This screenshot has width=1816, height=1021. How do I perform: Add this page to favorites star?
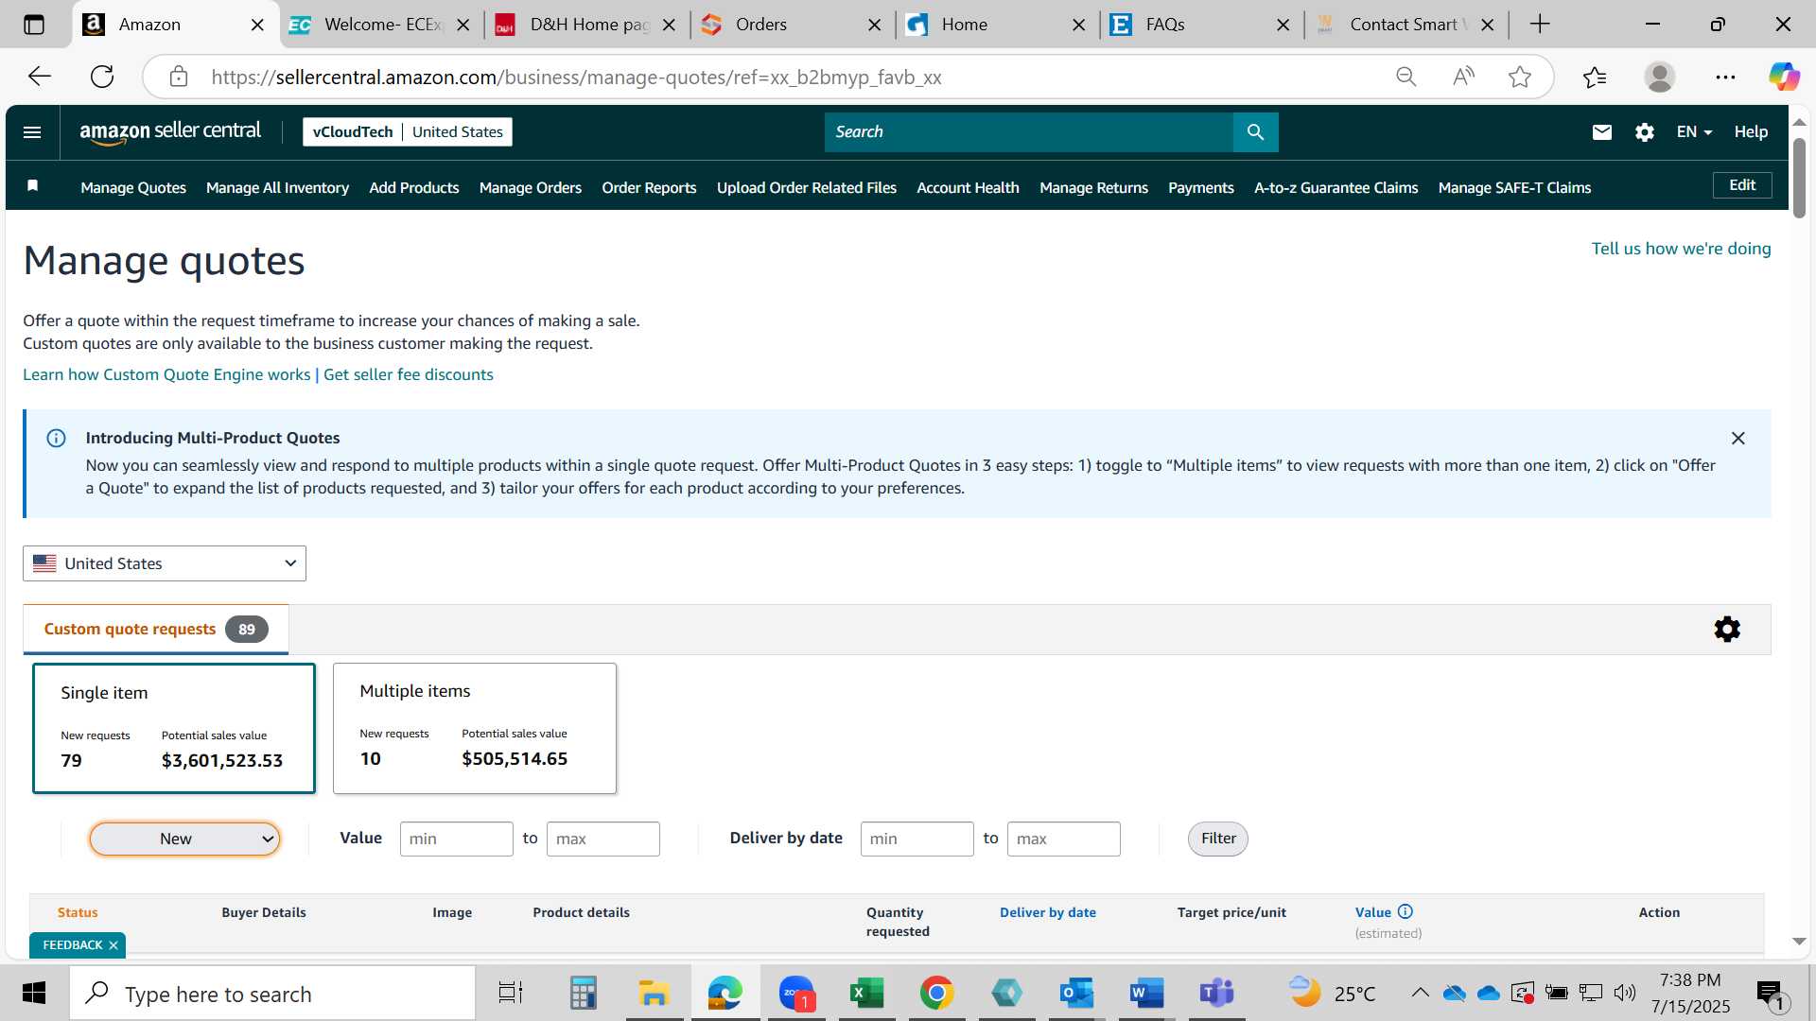pos(1520,77)
